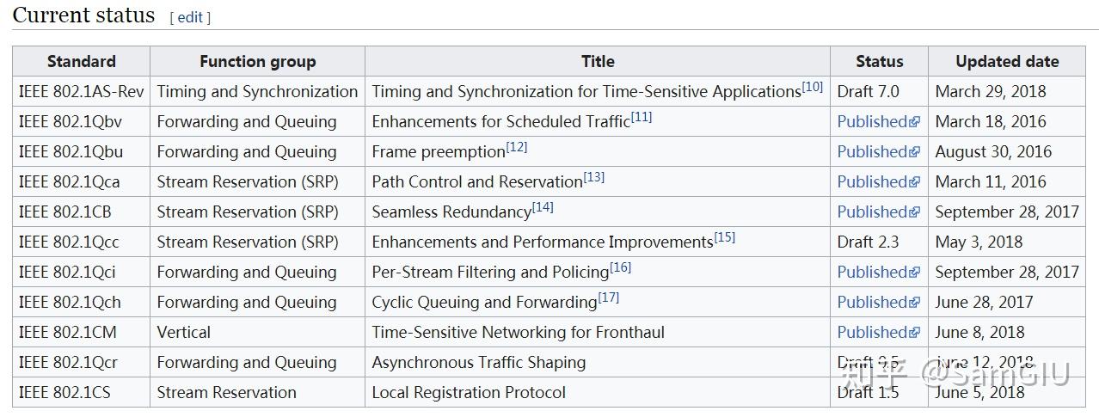Follow citation [13] after Path Control and Reservation
The image size is (1099, 417).
coord(594,177)
